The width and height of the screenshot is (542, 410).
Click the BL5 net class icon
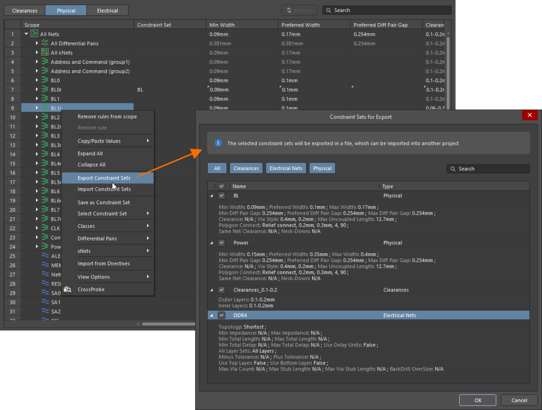45,173
